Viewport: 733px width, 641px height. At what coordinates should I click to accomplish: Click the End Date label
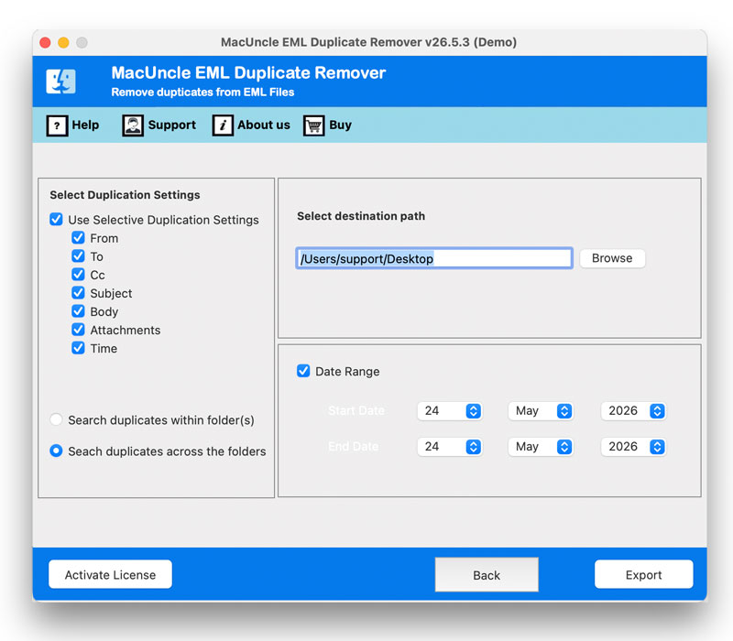354,447
